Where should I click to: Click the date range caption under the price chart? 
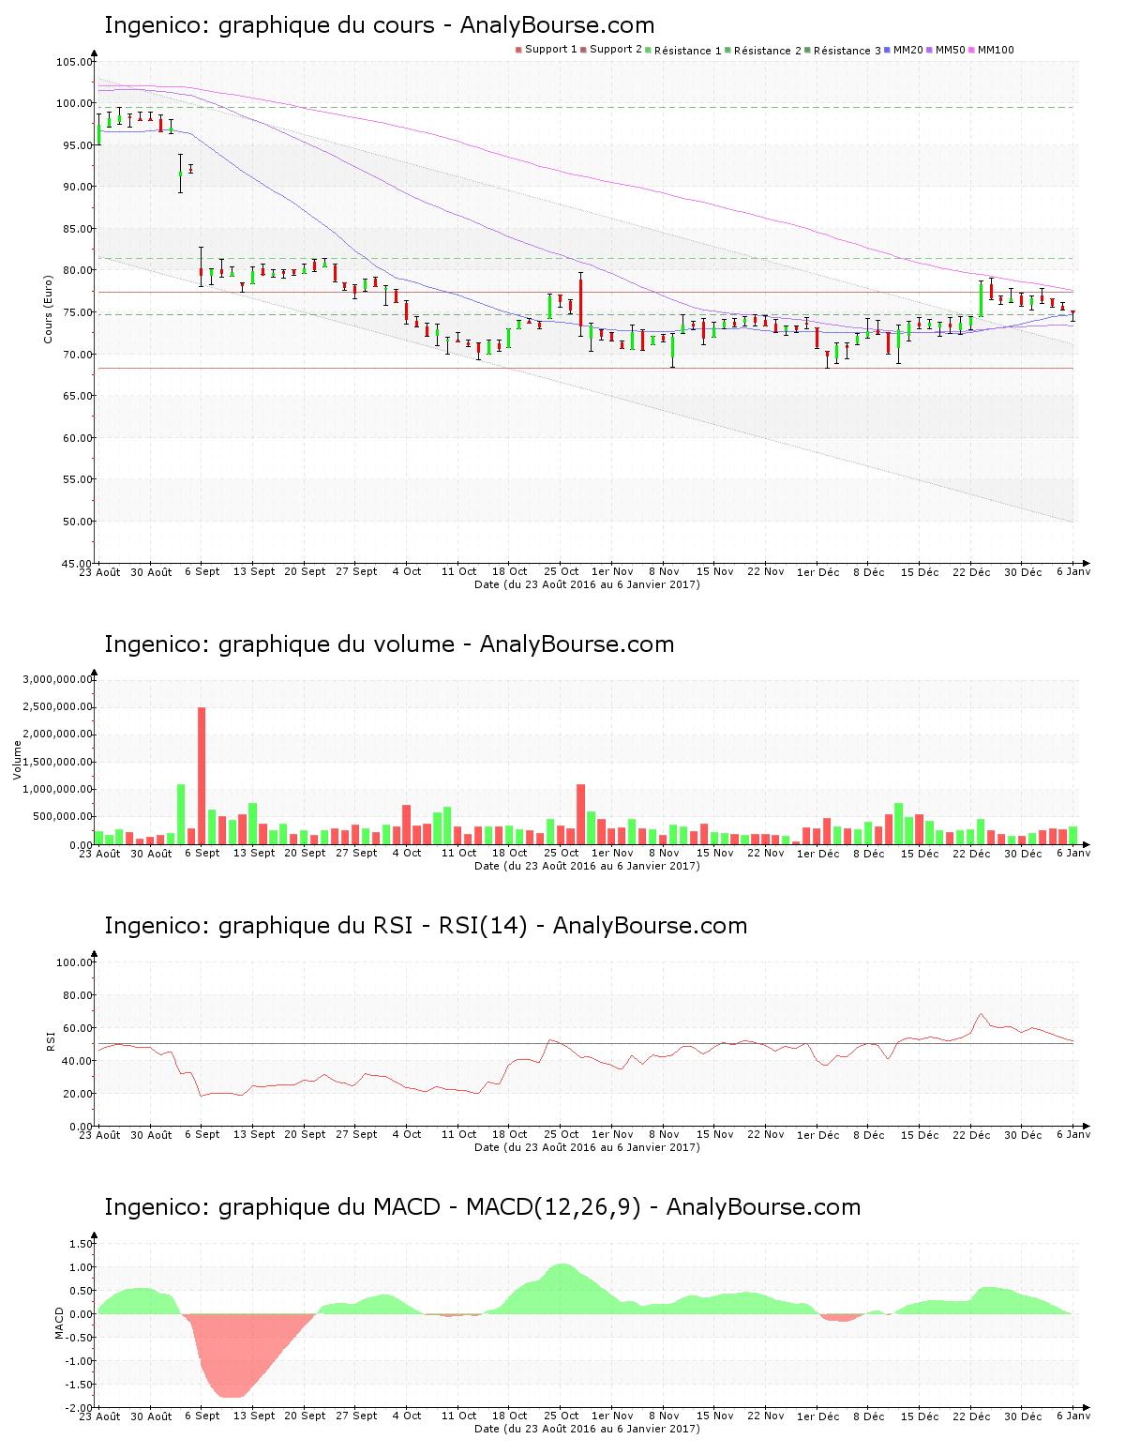click(587, 584)
